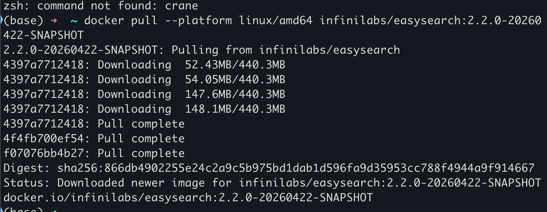The width and height of the screenshot is (547, 212).
Task: Click the 52.43MB/440.3MB download progress value
Action: pyautogui.click(x=235, y=65)
